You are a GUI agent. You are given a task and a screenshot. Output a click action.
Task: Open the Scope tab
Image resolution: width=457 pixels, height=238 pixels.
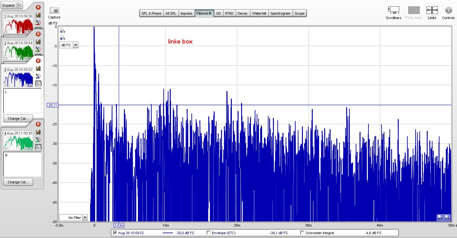point(299,13)
